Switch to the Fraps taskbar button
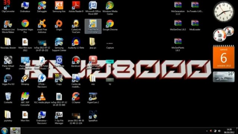This screenshot has width=238, height=134. [x=15, y=131]
